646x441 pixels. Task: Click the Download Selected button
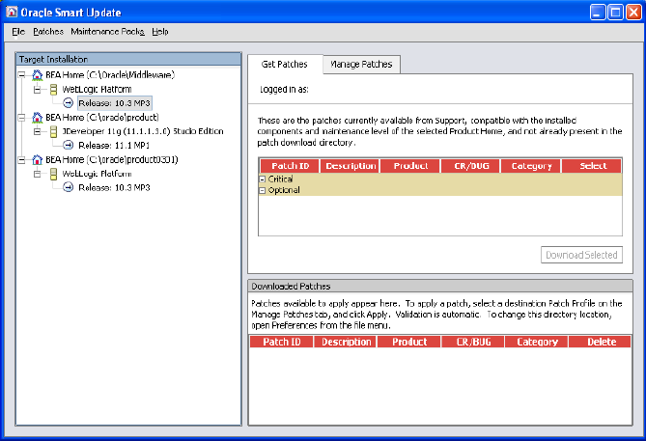point(581,255)
